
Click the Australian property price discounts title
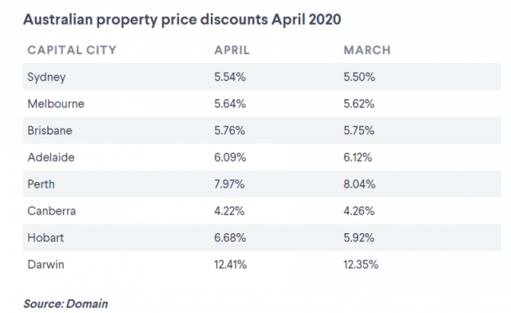(x=182, y=19)
